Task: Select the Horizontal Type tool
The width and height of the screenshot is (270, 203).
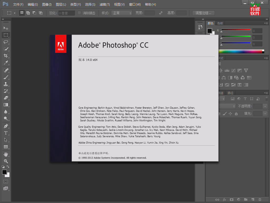Action: pyautogui.click(x=6, y=133)
